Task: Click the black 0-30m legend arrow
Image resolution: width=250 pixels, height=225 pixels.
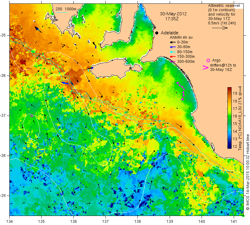Action: [172, 42]
